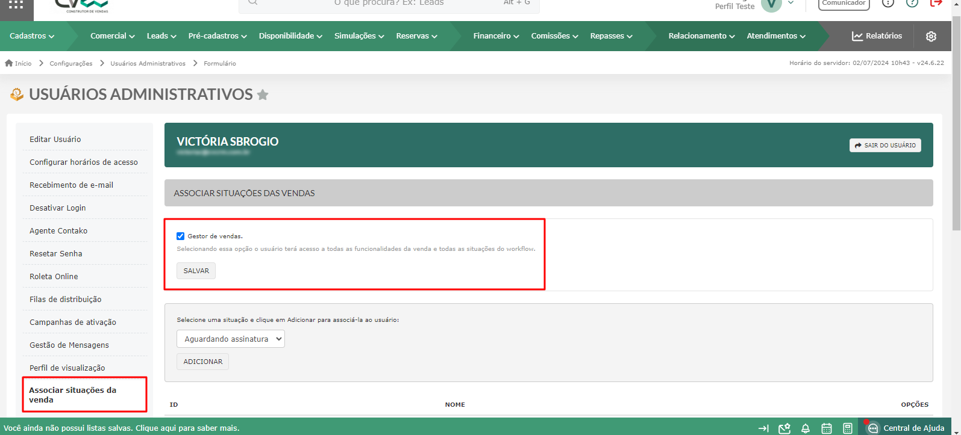Toggle the Gestor de vendas checkbox

[x=181, y=236]
